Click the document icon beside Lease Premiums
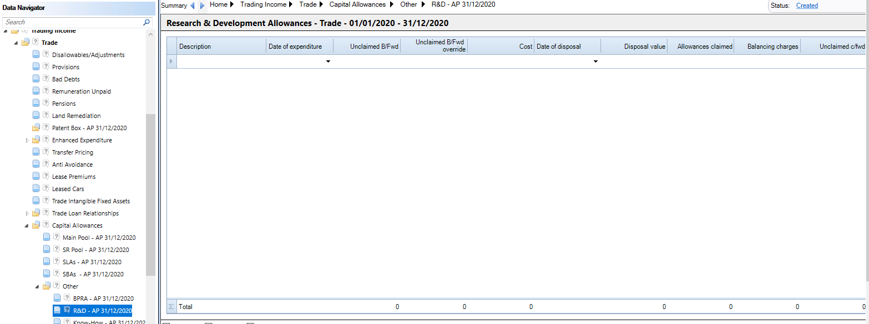 (x=36, y=176)
